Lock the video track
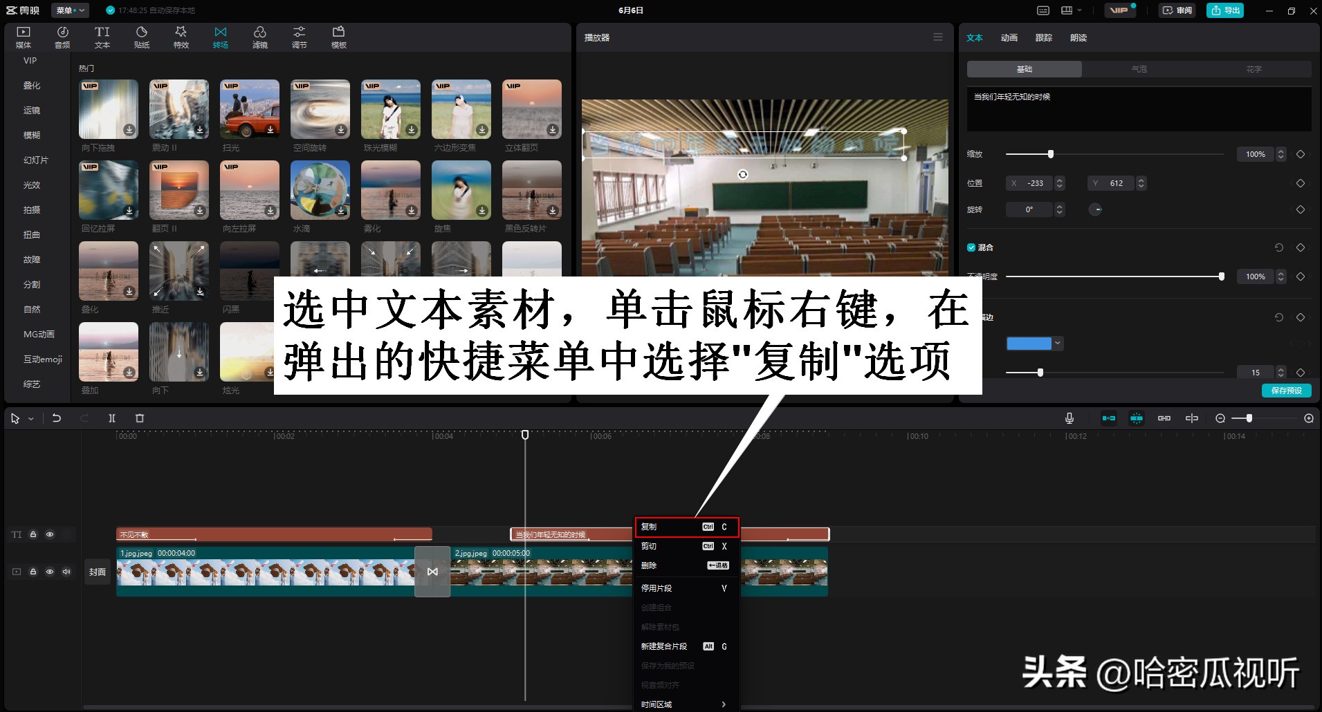 (33, 571)
